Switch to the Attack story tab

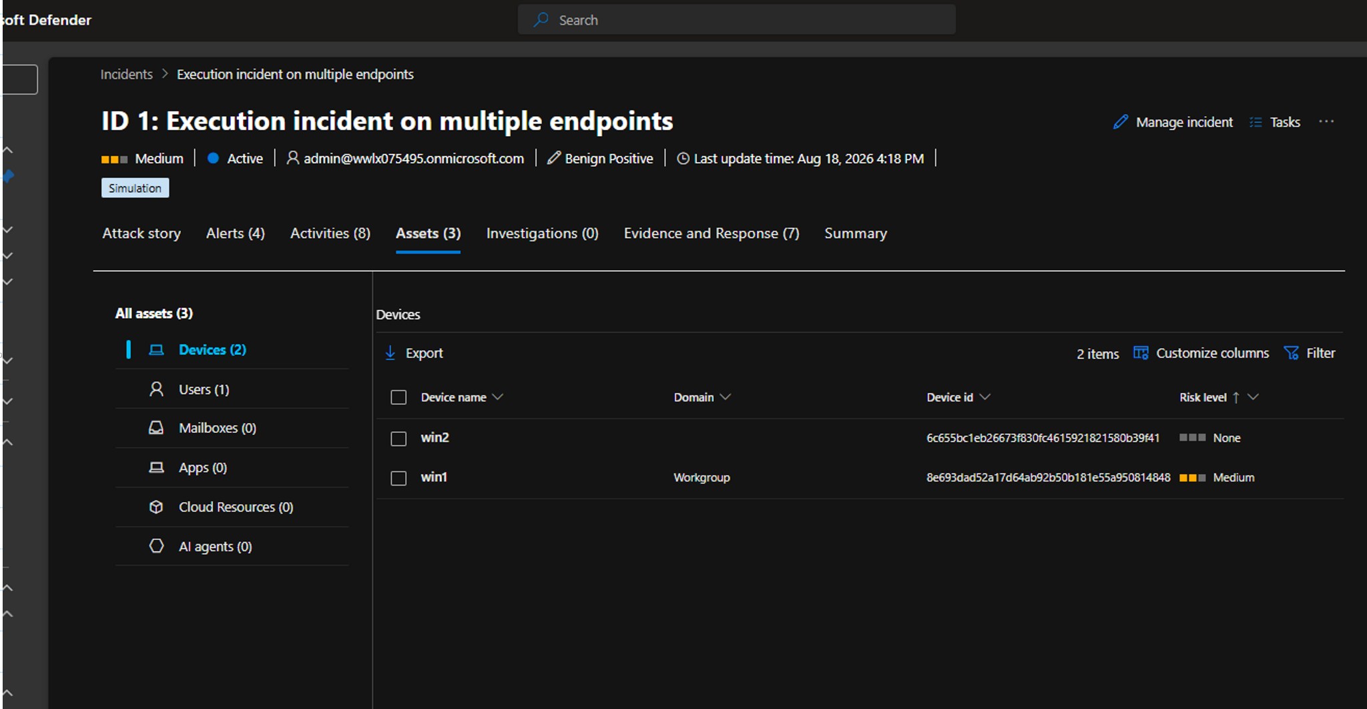[142, 233]
